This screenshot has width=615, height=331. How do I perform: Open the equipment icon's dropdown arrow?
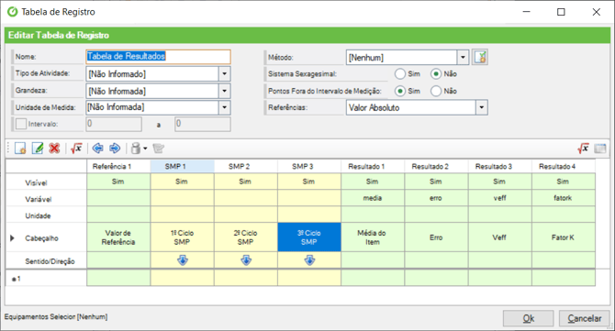point(145,149)
